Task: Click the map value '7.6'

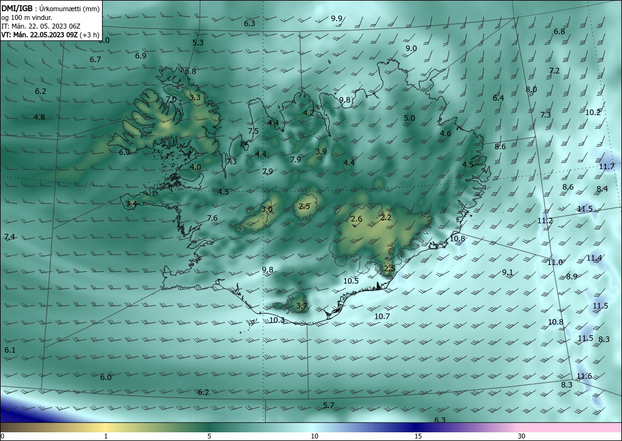Action: click(212, 218)
